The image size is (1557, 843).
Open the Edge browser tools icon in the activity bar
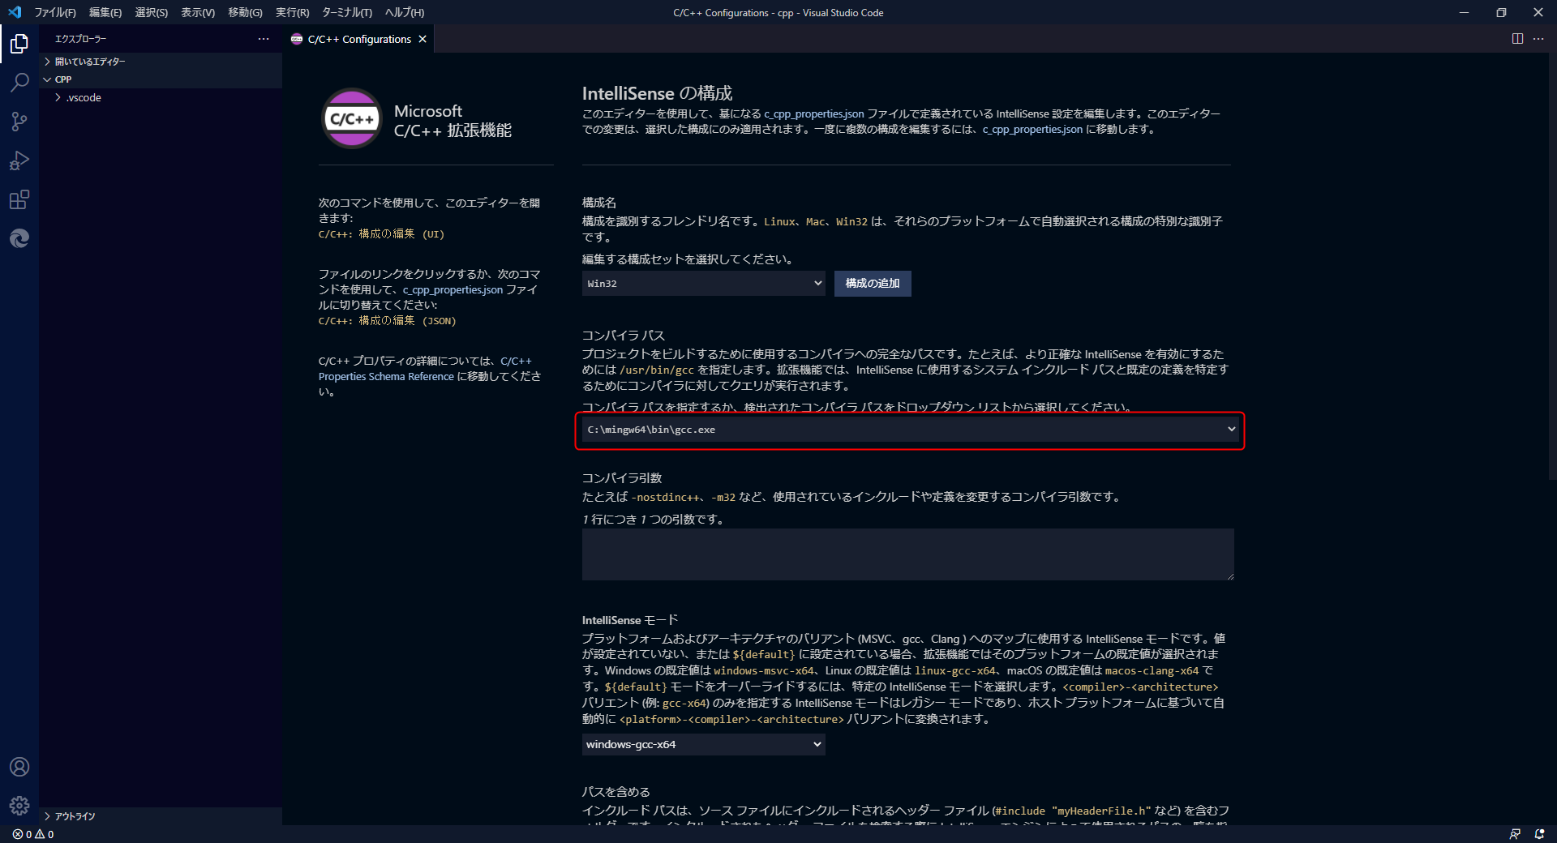pos(19,238)
